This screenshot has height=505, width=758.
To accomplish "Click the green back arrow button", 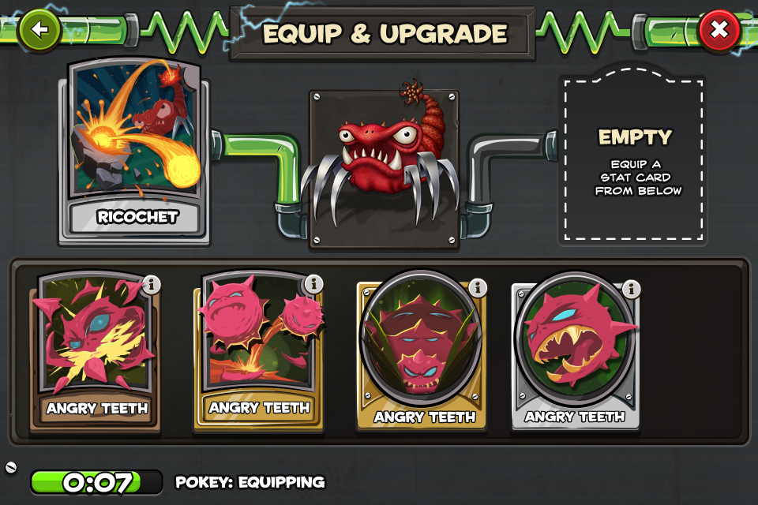I will click(x=39, y=30).
